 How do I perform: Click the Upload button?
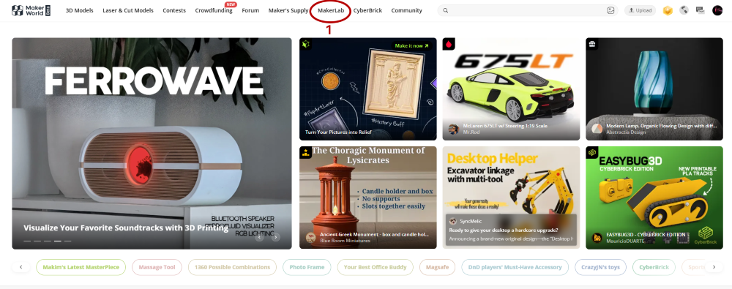(x=640, y=10)
